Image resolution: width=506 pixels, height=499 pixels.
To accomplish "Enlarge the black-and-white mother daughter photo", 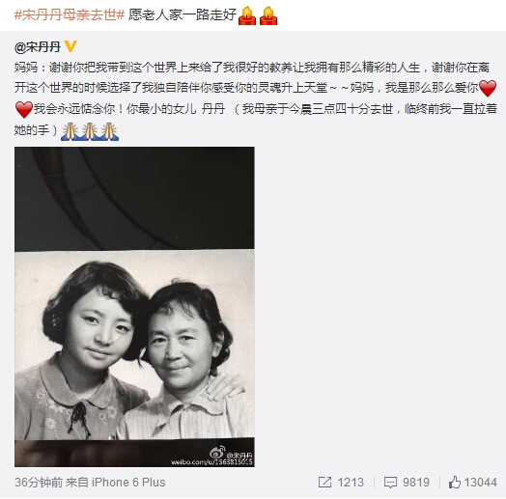I will tap(134, 307).
